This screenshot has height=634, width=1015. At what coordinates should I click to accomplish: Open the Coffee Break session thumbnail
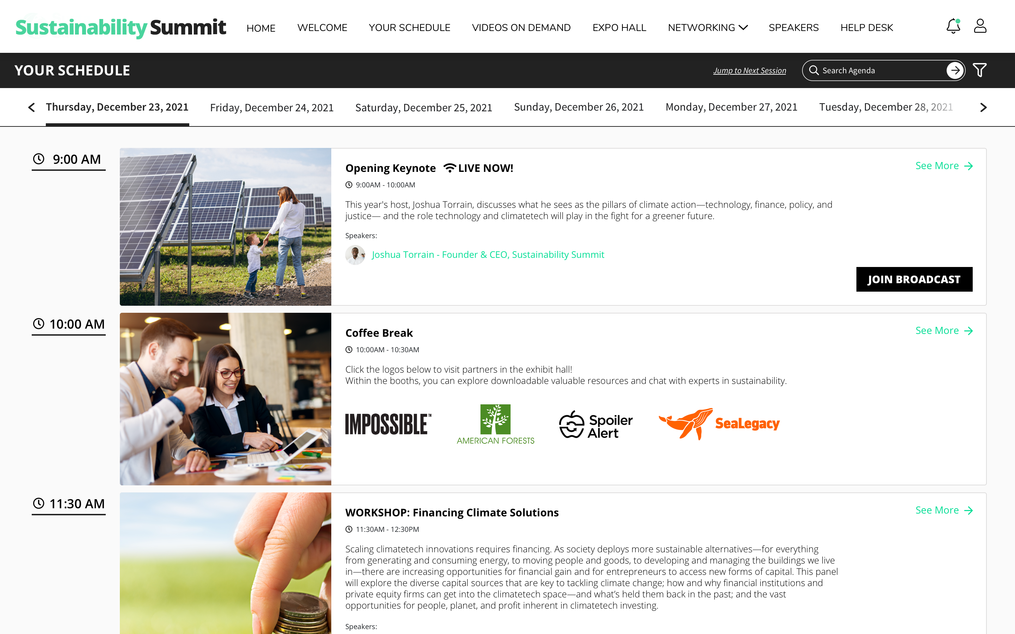pyautogui.click(x=225, y=399)
